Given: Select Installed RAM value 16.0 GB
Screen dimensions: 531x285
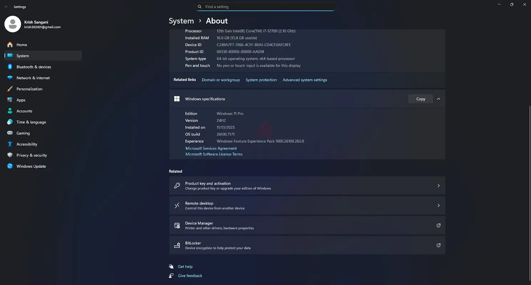Looking at the screenshot, I should click(237, 38).
